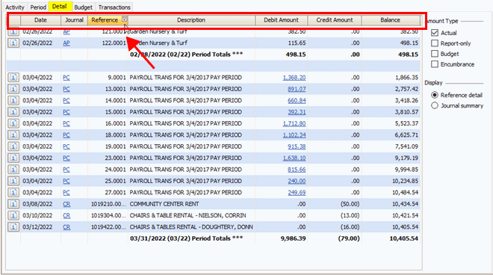
Task: Click info icon on COMMUNITY CENTER RENT row
Action: [x=13, y=204]
